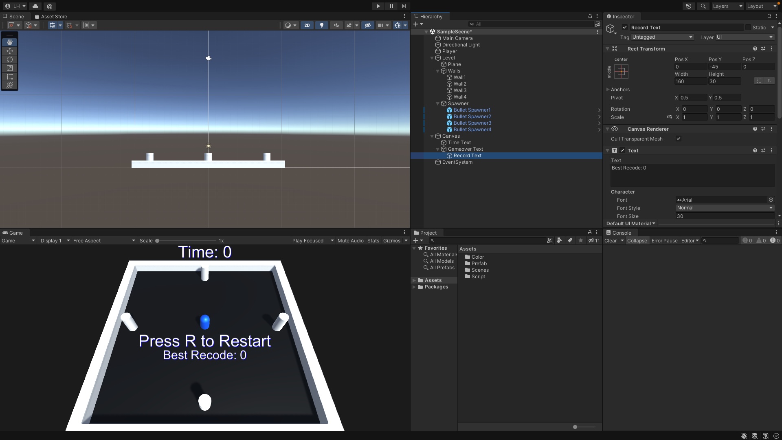Click the Font object picker circle

click(771, 200)
